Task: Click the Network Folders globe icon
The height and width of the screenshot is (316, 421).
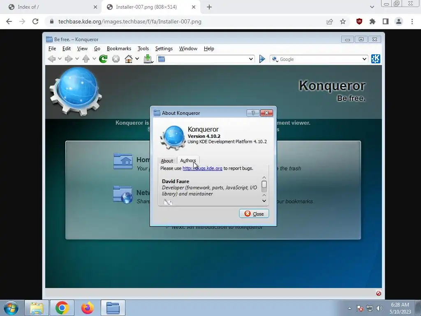Action: (123, 195)
